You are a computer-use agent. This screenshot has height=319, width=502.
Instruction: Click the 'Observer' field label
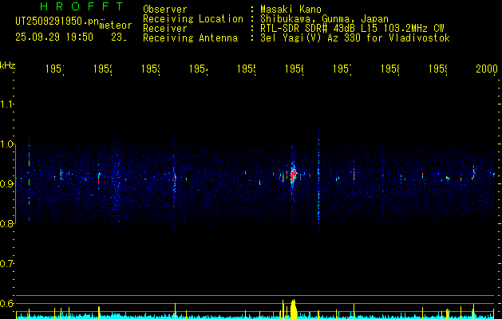pos(165,9)
